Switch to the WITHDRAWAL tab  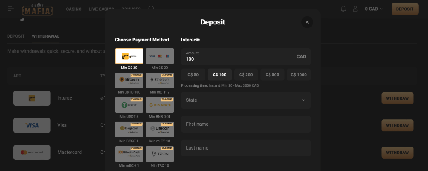(46, 36)
